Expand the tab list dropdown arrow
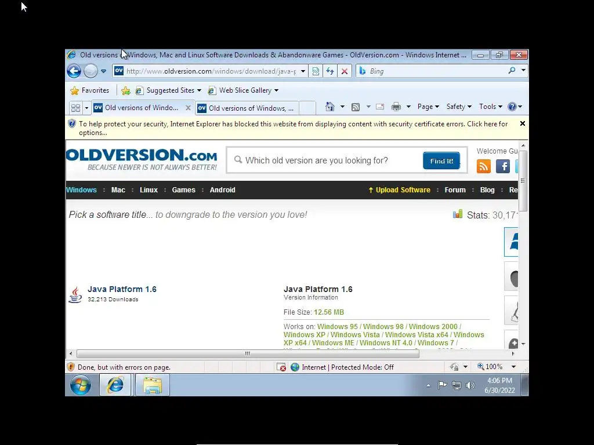Image resolution: width=594 pixels, height=445 pixels. tap(86, 108)
